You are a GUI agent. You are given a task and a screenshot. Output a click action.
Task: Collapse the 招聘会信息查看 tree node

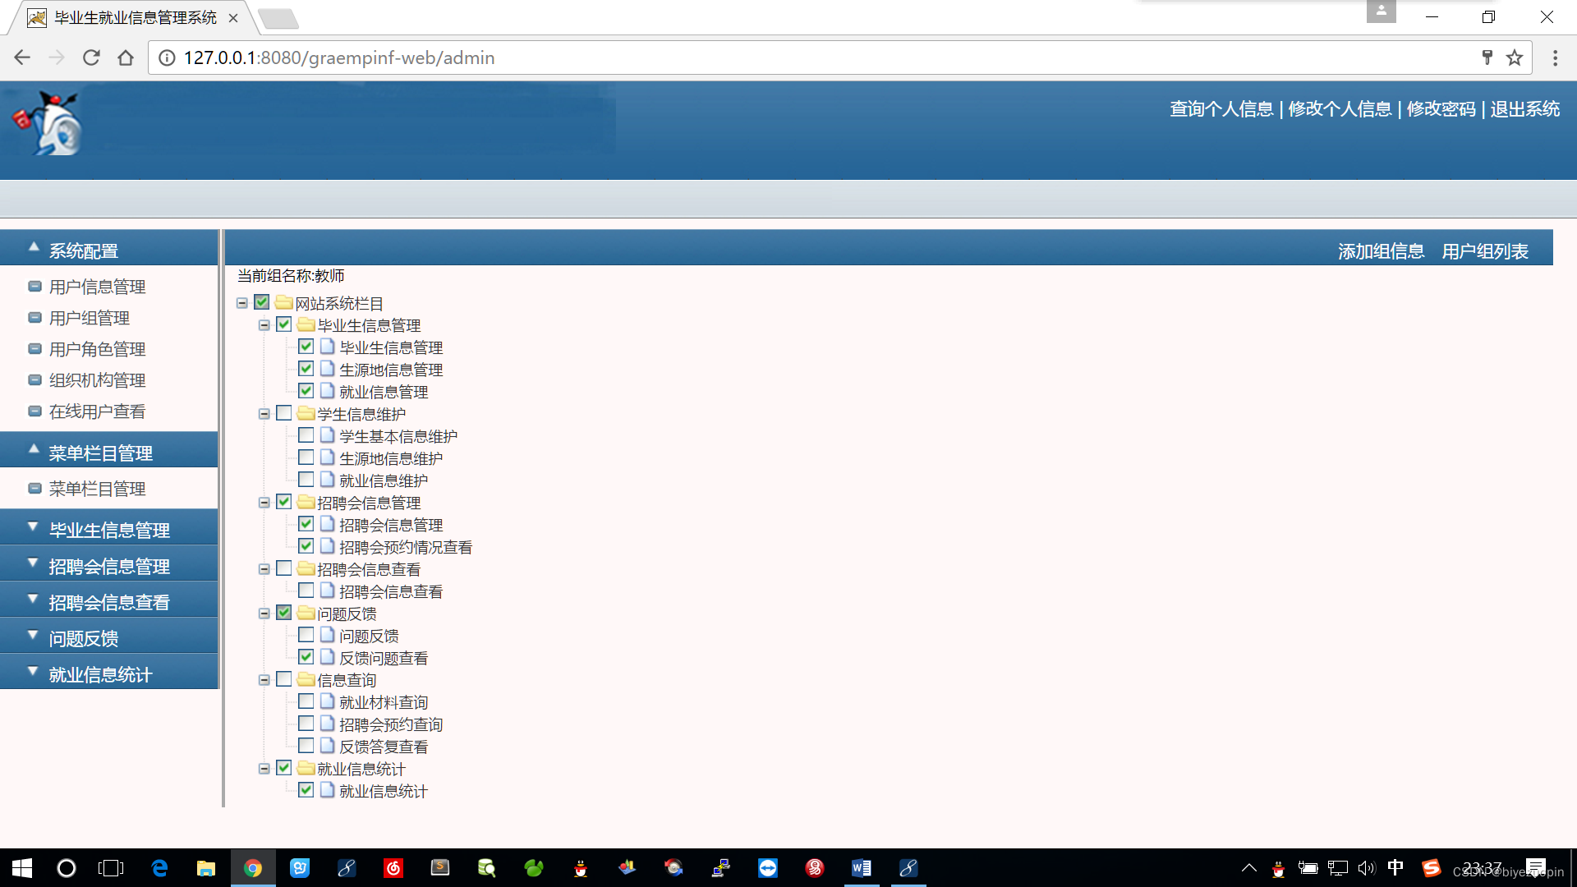pos(264,569)
